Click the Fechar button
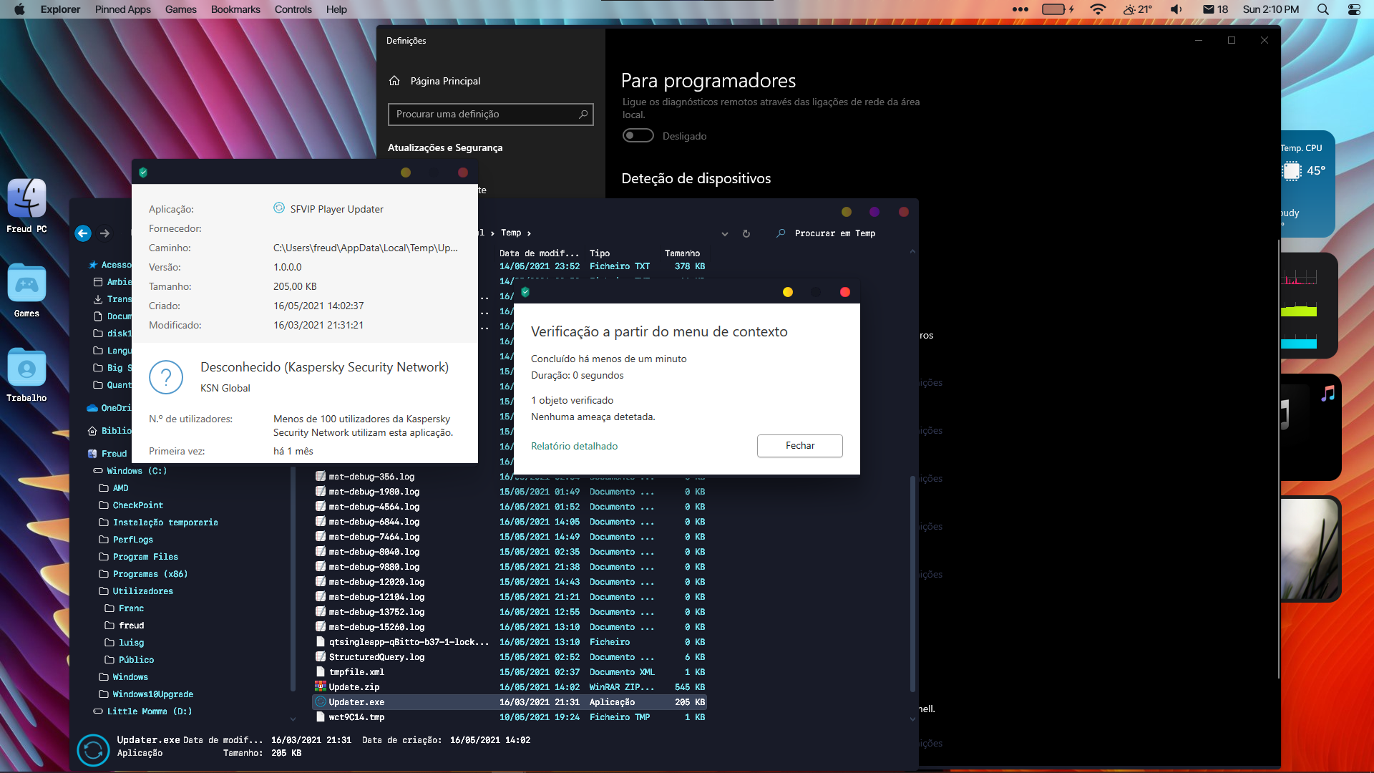 pos(799,445)
